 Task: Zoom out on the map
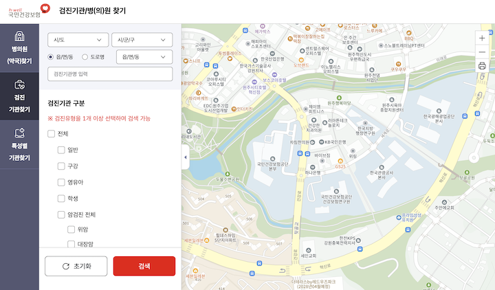[x=481, y=52]
